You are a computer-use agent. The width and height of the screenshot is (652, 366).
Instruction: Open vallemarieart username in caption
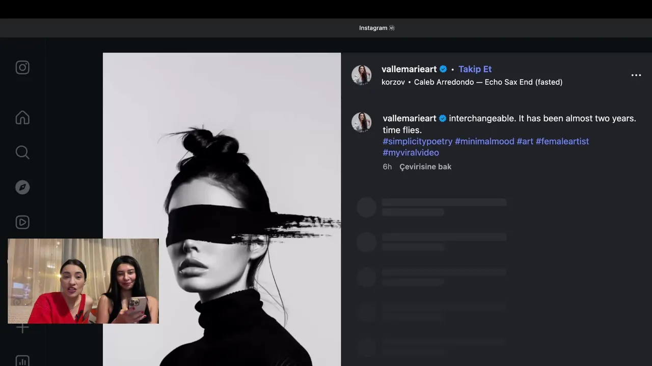(410, 118)
